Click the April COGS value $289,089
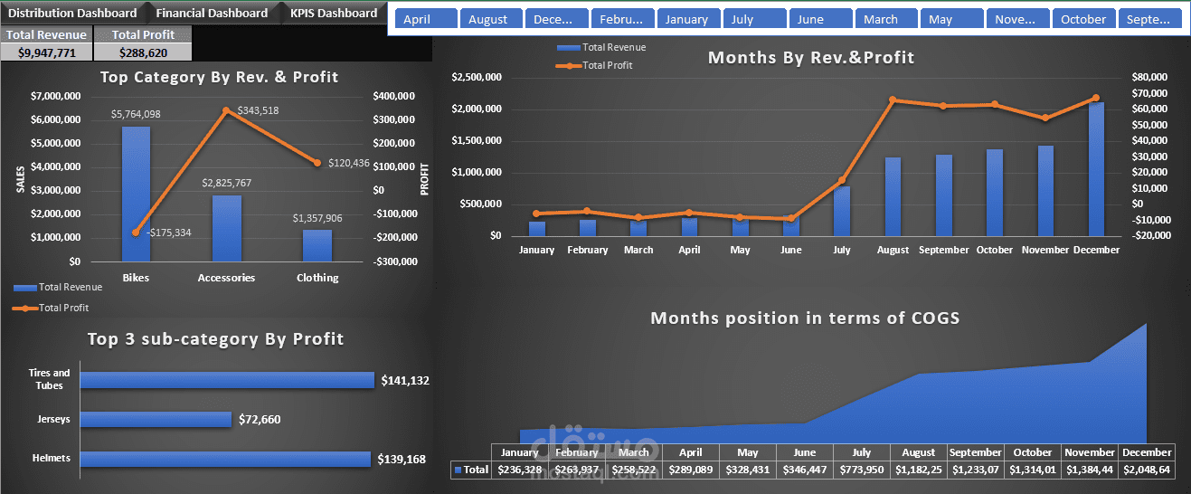Image resolution: width=1191 pixels, height=494 pixels. click(690, 470)
